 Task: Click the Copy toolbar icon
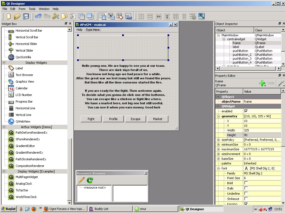pyautogui.click(x=64, y=16)
